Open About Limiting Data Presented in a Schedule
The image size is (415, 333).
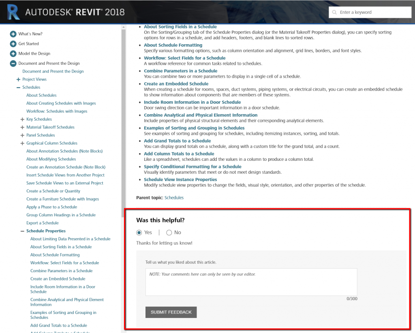pyautogui.click(x=71, y=239)
